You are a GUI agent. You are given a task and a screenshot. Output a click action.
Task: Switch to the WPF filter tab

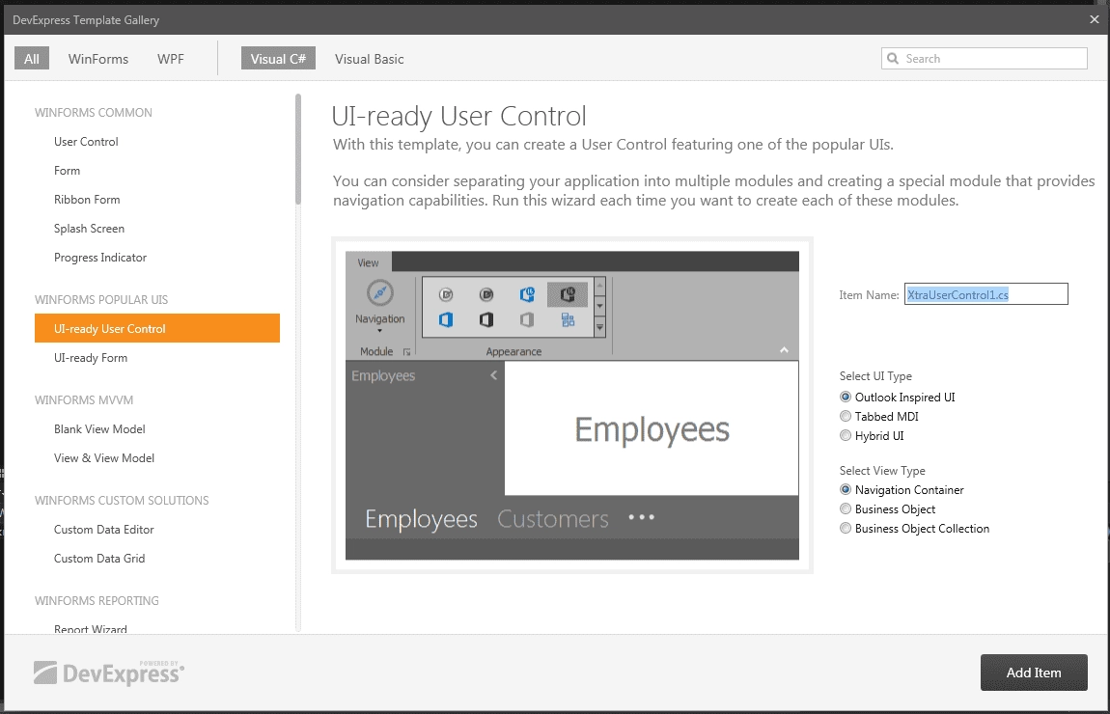click(171, 59)
